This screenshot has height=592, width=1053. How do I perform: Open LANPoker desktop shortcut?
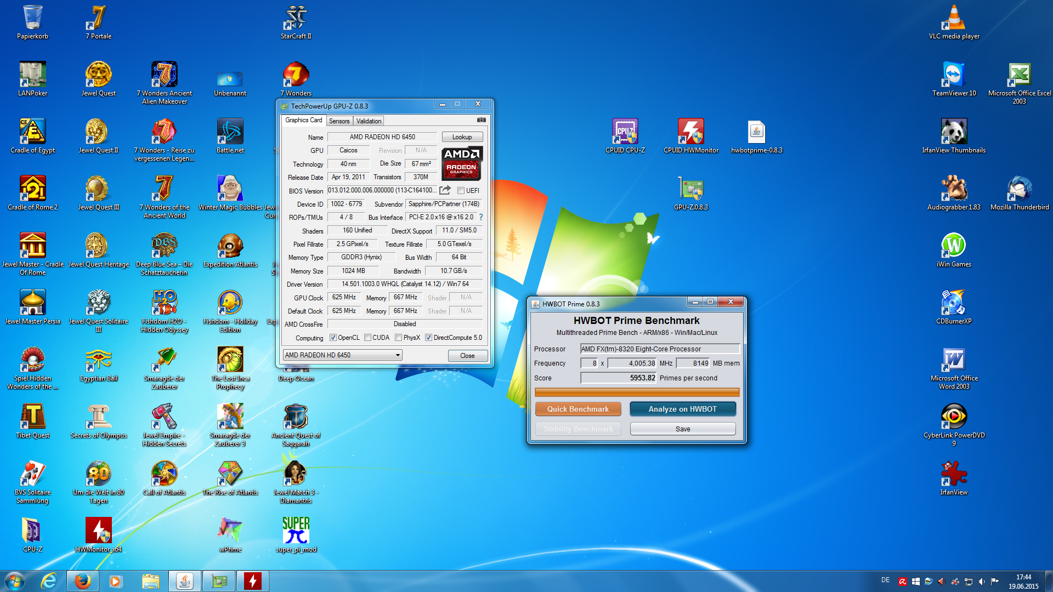tap(33, 79)
